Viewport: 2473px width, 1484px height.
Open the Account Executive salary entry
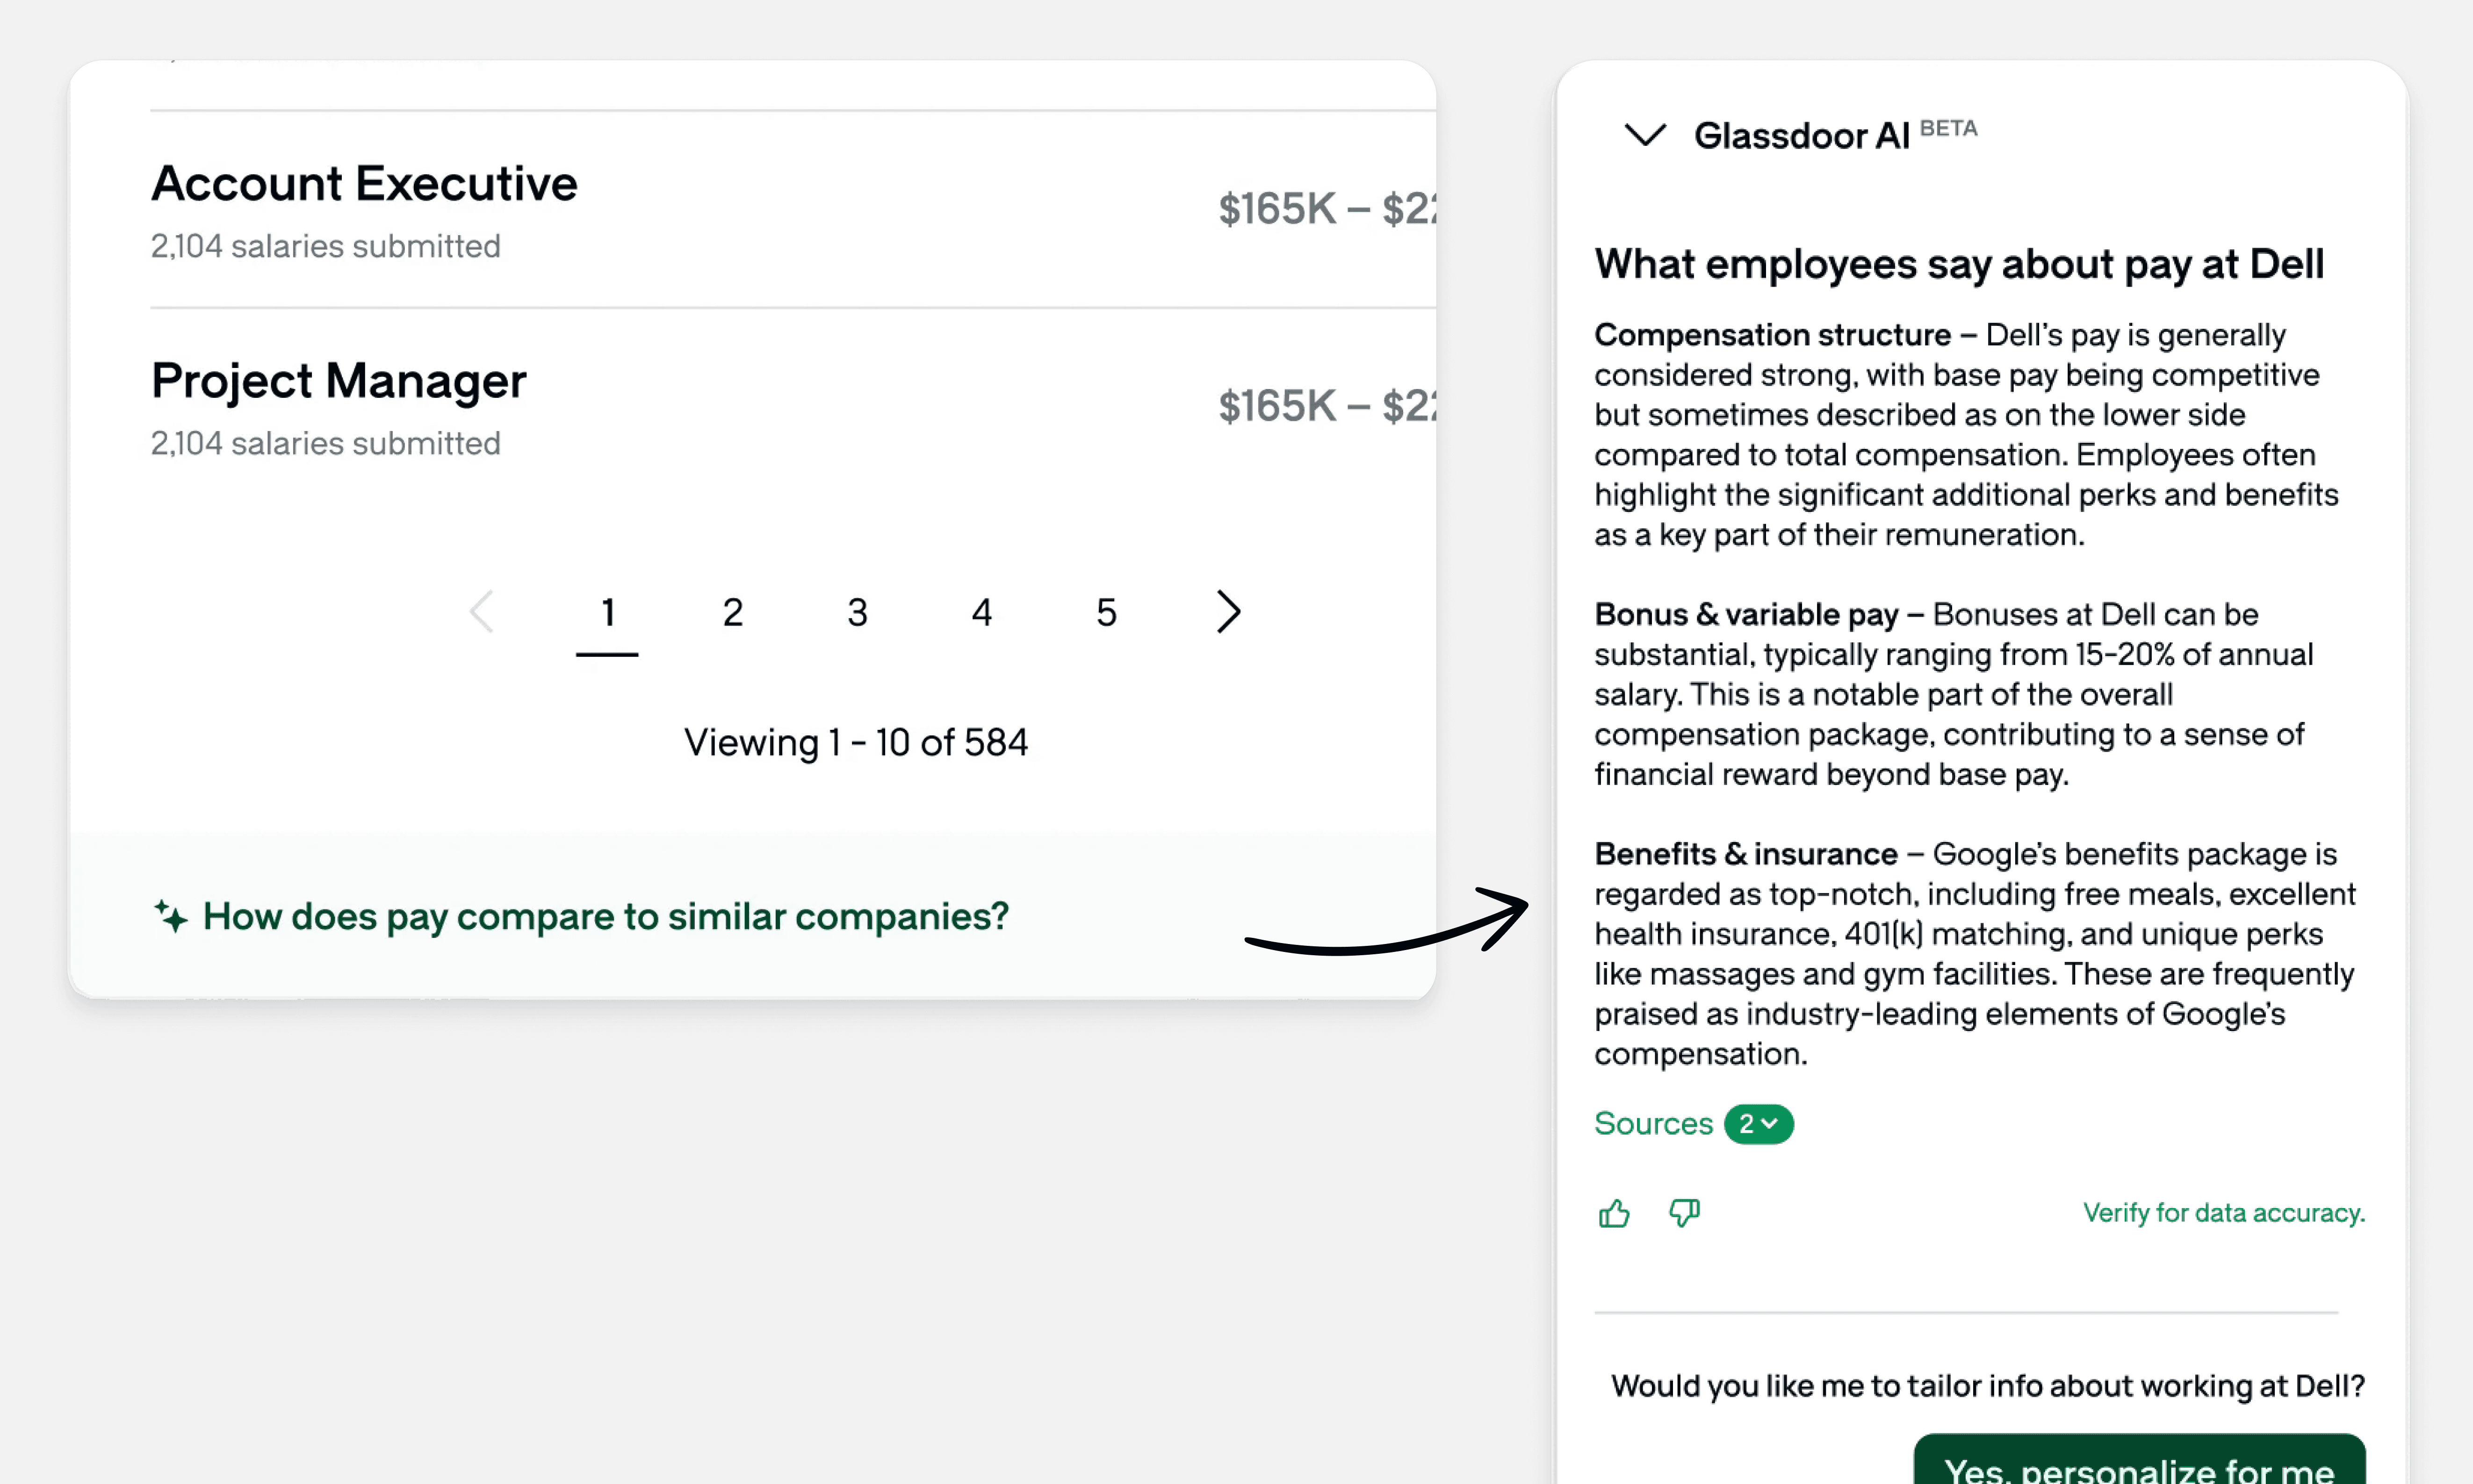click(x=364, y=184)
